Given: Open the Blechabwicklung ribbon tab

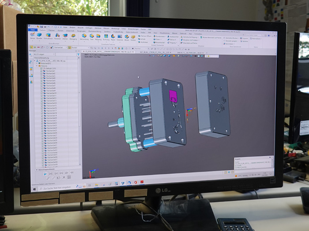Looking at the screenshot, I should [94, 31].
